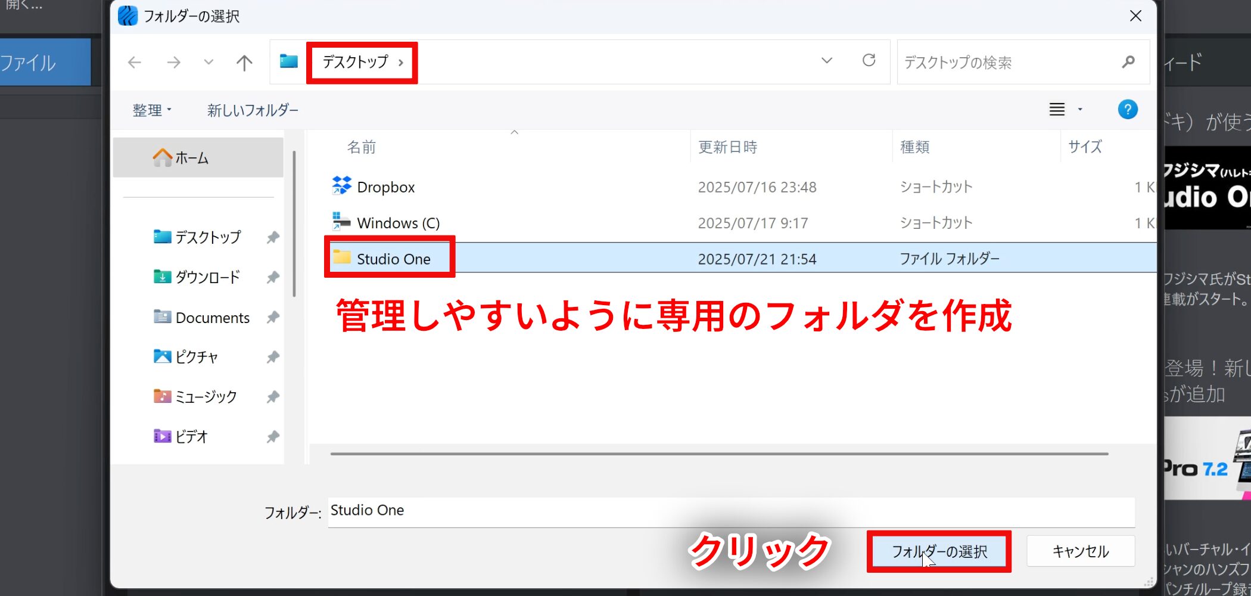Click the search magnifier icon
The height and width of the screenshot is (596, 1251).
pos(1128,62)
